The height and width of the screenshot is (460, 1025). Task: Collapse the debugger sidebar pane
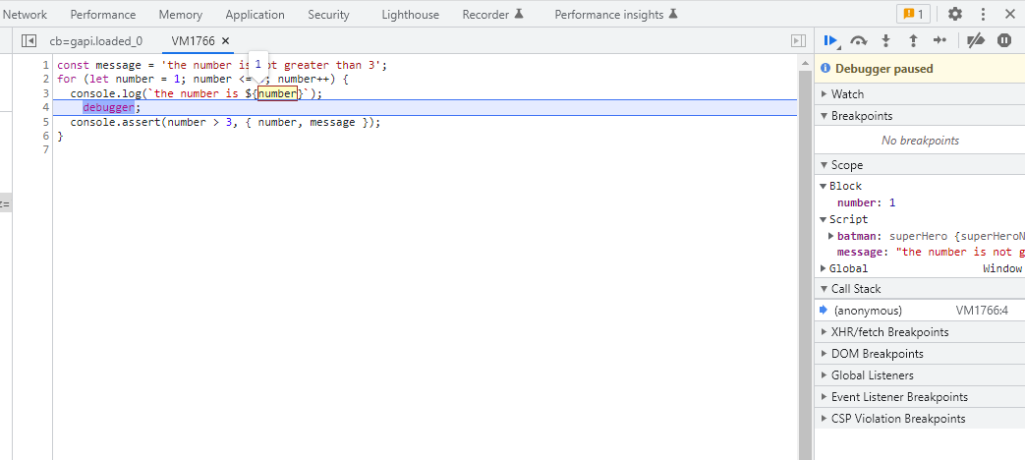point(798,40)
